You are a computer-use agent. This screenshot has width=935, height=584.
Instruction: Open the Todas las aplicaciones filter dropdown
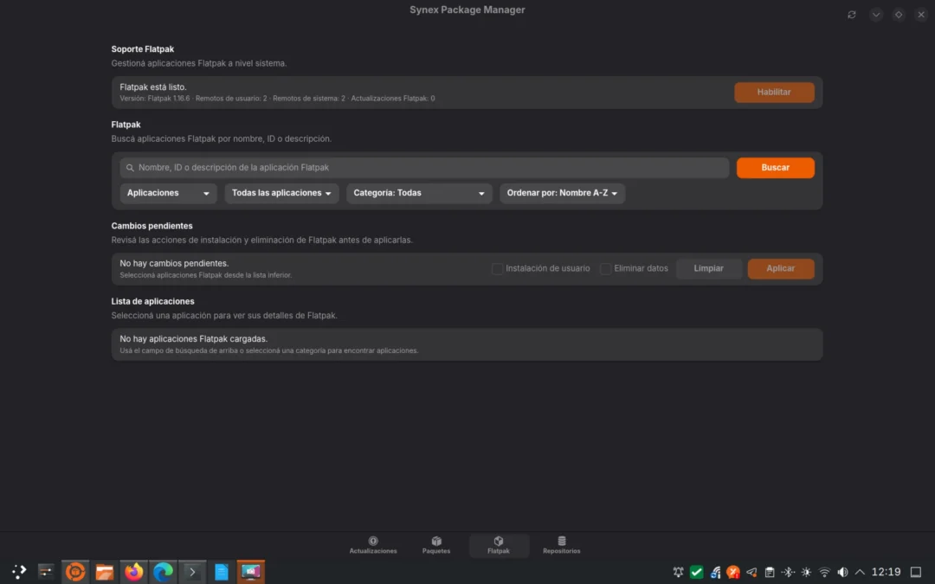click(281, 193)
